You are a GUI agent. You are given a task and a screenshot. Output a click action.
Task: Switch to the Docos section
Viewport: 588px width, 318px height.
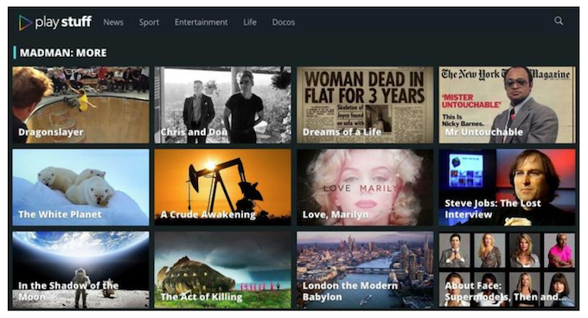click(284, 22)
